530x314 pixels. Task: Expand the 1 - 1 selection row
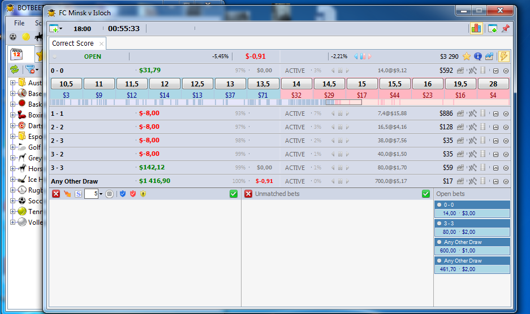(x=495, y=114)
